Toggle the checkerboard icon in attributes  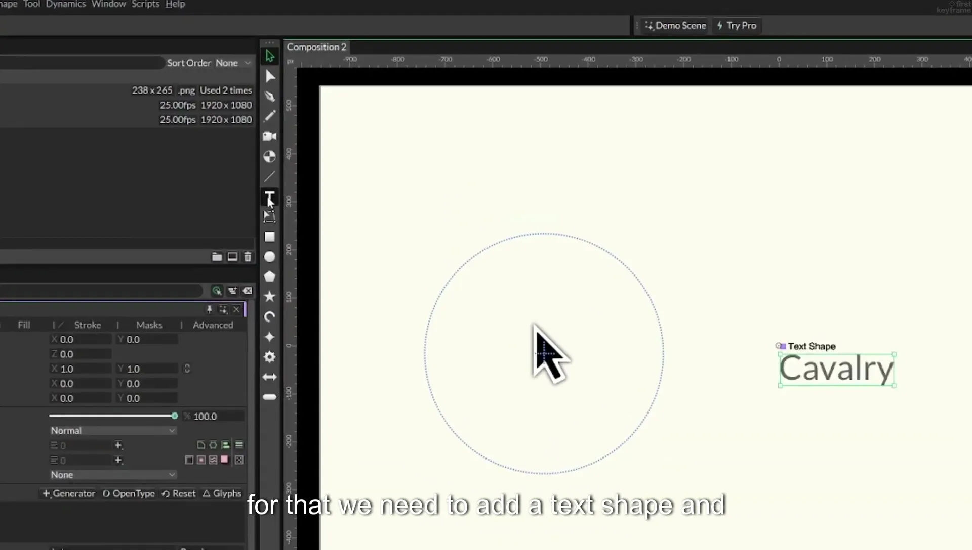tap(239, 460)
